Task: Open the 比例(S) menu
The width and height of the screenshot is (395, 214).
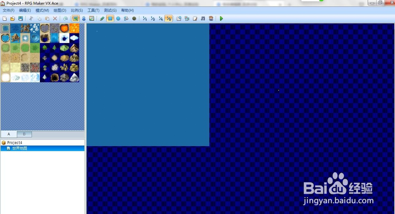Action: coord(77,10)
